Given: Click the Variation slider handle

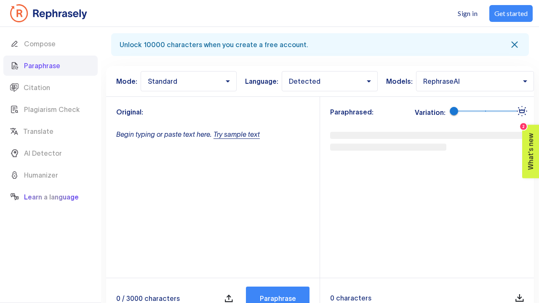Looking at the screenshot, I should (x=454, y=111).
